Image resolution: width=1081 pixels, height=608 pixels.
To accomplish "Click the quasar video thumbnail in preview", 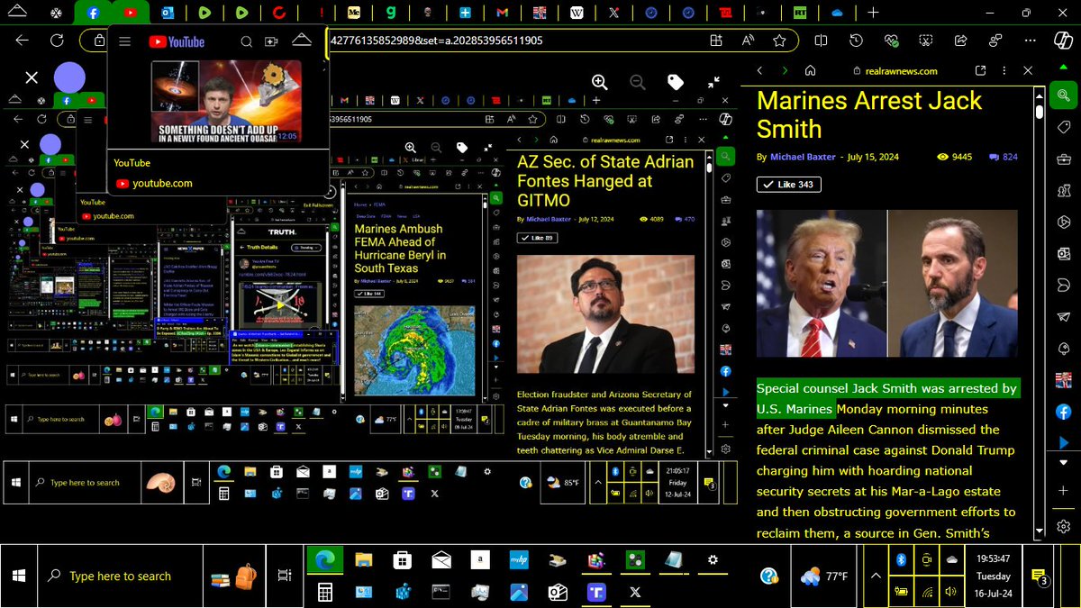I will coord(226,103).
